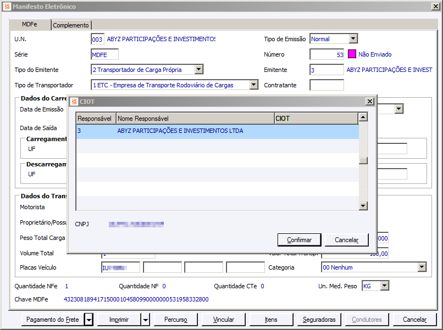Click the empty Contratante field
Screen dimensions: 443x330
click(326, 85)
